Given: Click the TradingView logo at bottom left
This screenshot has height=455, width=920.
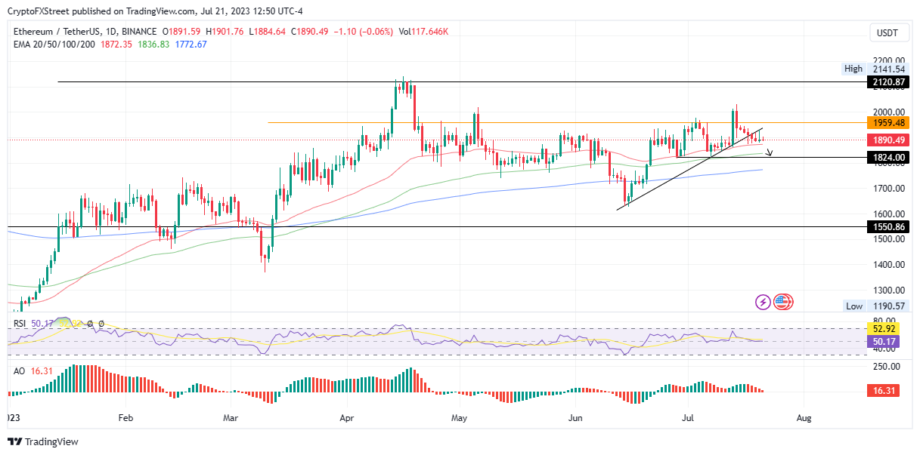Looking at the screenshot, I should [x=43, y=441].
